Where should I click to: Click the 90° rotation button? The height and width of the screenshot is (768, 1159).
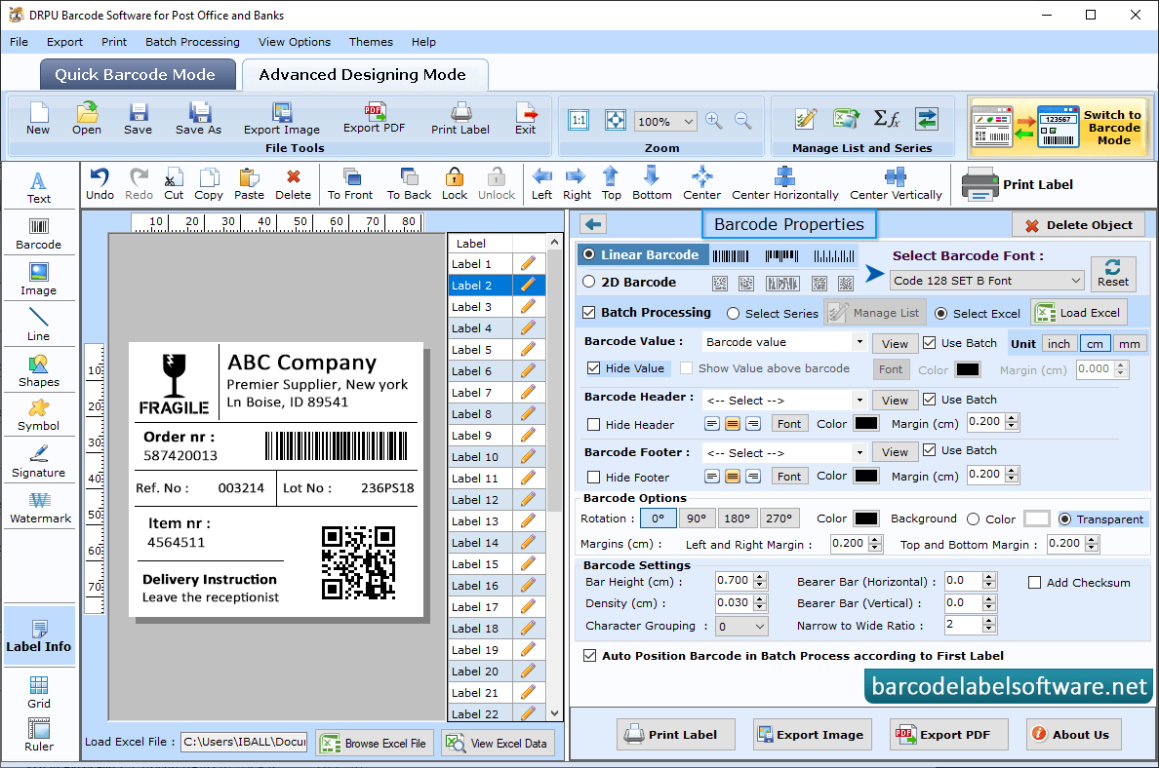697,518
